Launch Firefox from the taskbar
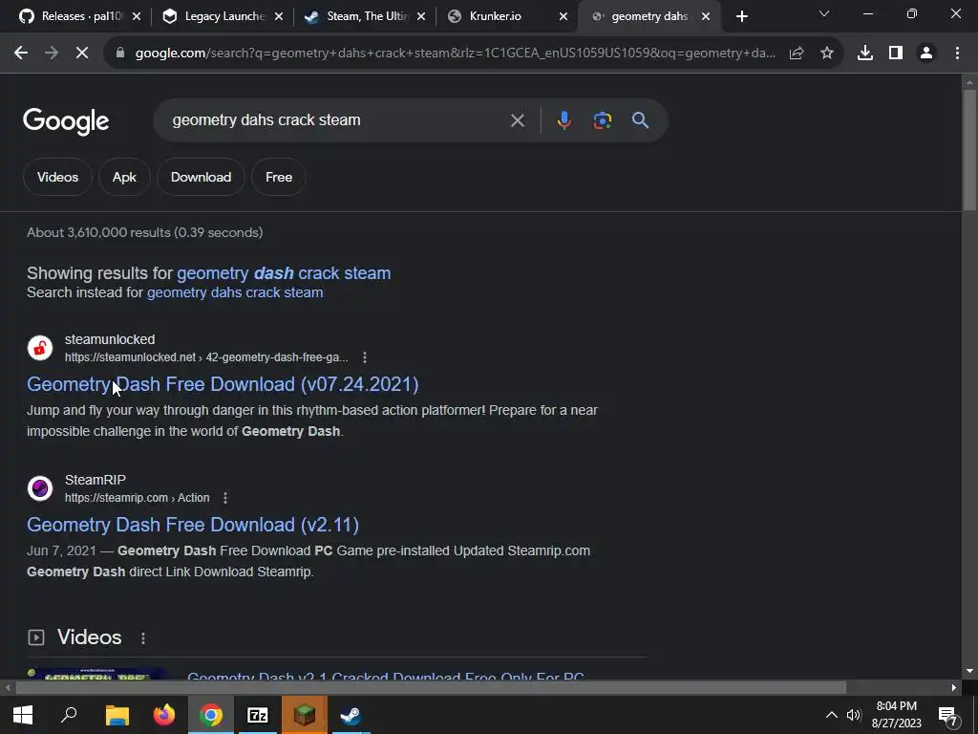The width and height of the screenshot is (978, 734). [164, 715]
